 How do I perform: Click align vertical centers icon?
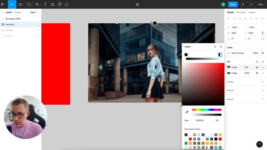coord(251,19)
